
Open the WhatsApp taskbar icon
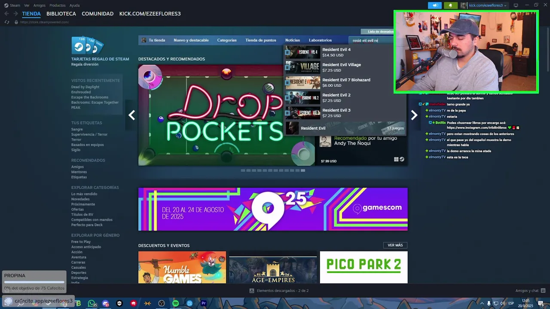pyautogui.click(x=92, y=303)
